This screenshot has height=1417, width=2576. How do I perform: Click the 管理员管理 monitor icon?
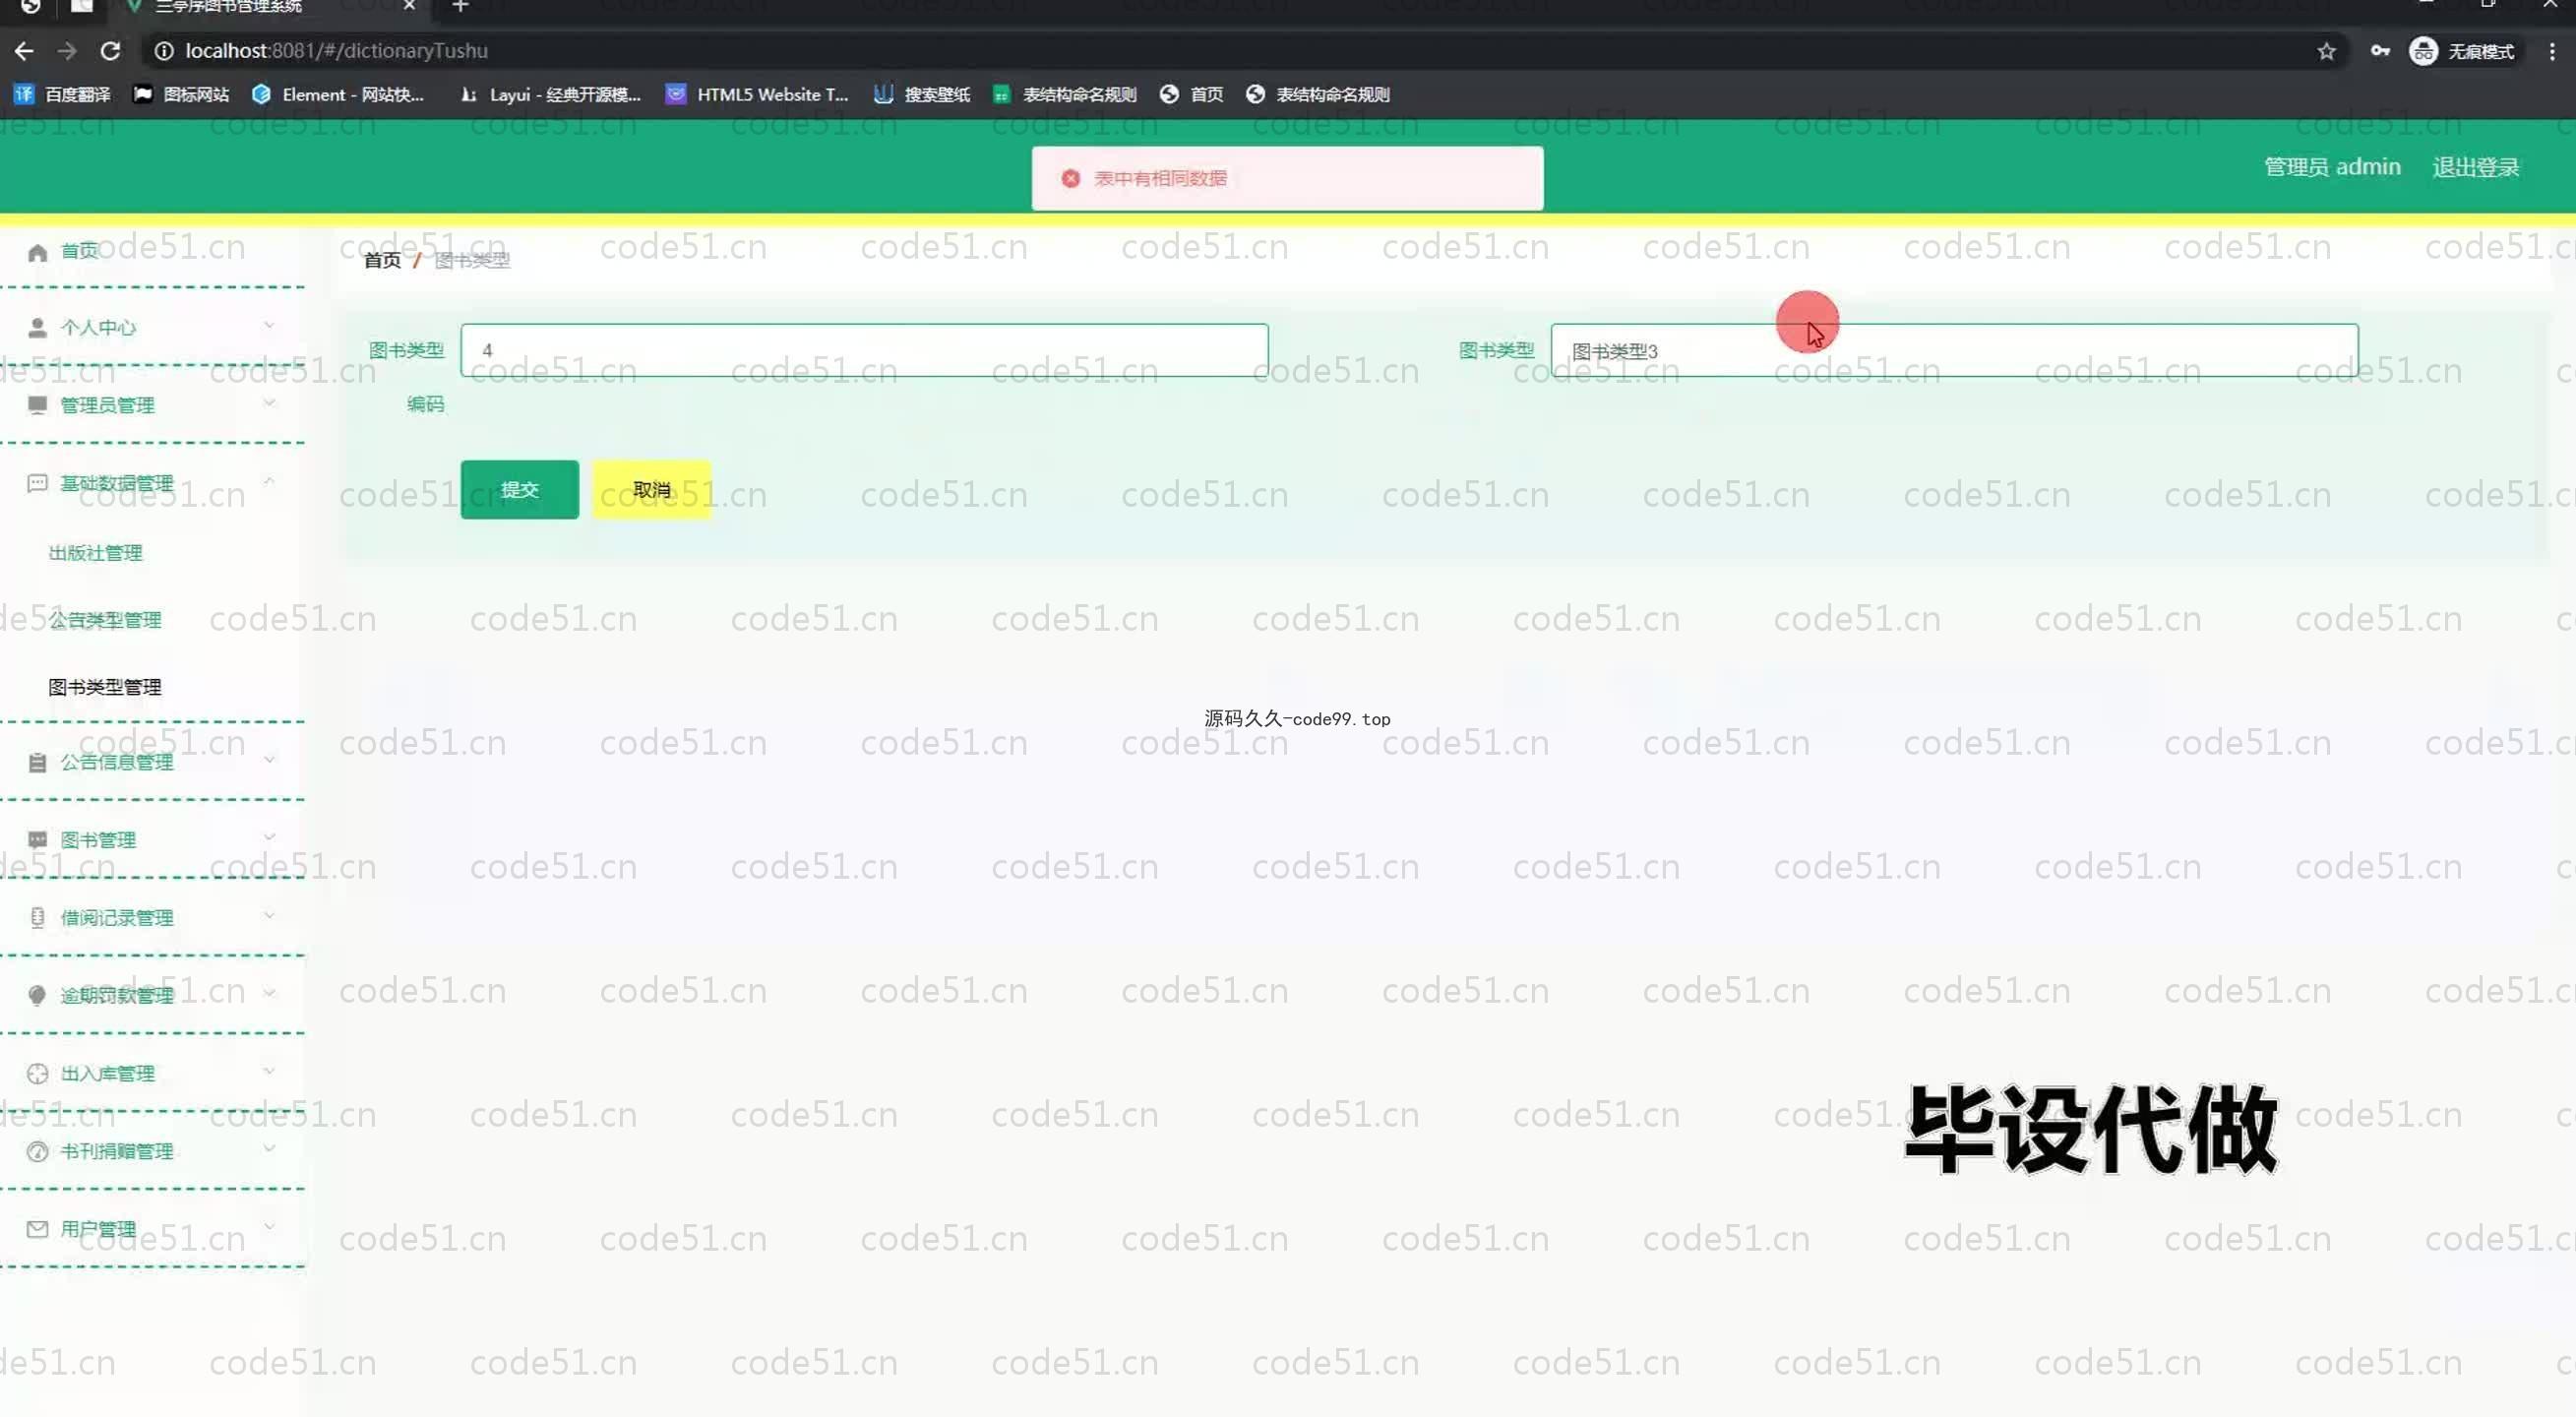[37, 405]
